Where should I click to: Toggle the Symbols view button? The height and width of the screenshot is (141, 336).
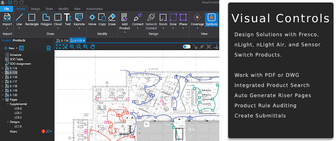[x=212, y=20]
